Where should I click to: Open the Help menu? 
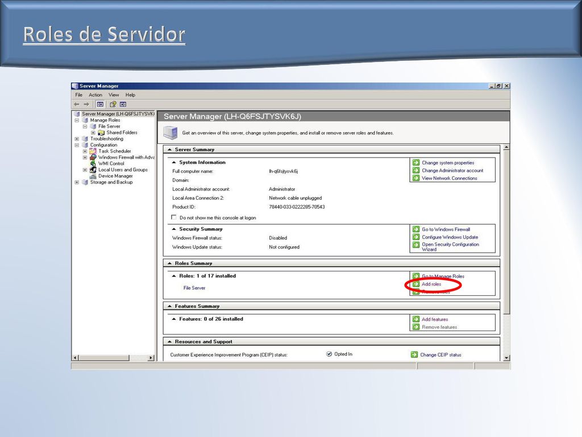(130, 95)
